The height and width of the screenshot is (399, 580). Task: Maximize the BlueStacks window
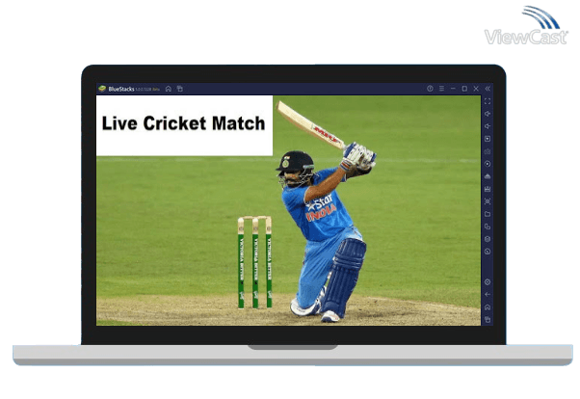(464, 89)
